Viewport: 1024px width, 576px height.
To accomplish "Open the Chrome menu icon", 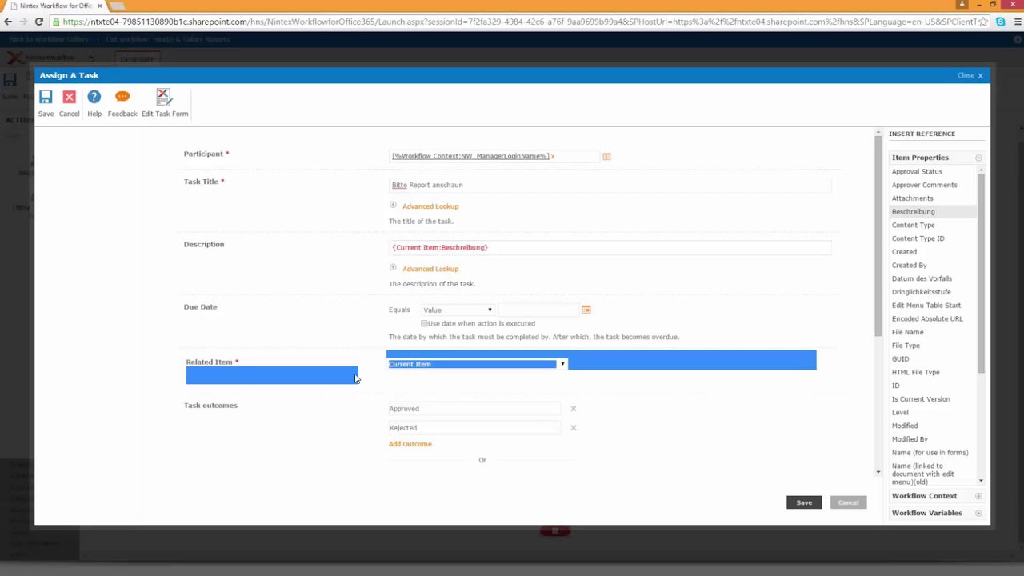I will pyautogui.click(x=1018, y=22).
